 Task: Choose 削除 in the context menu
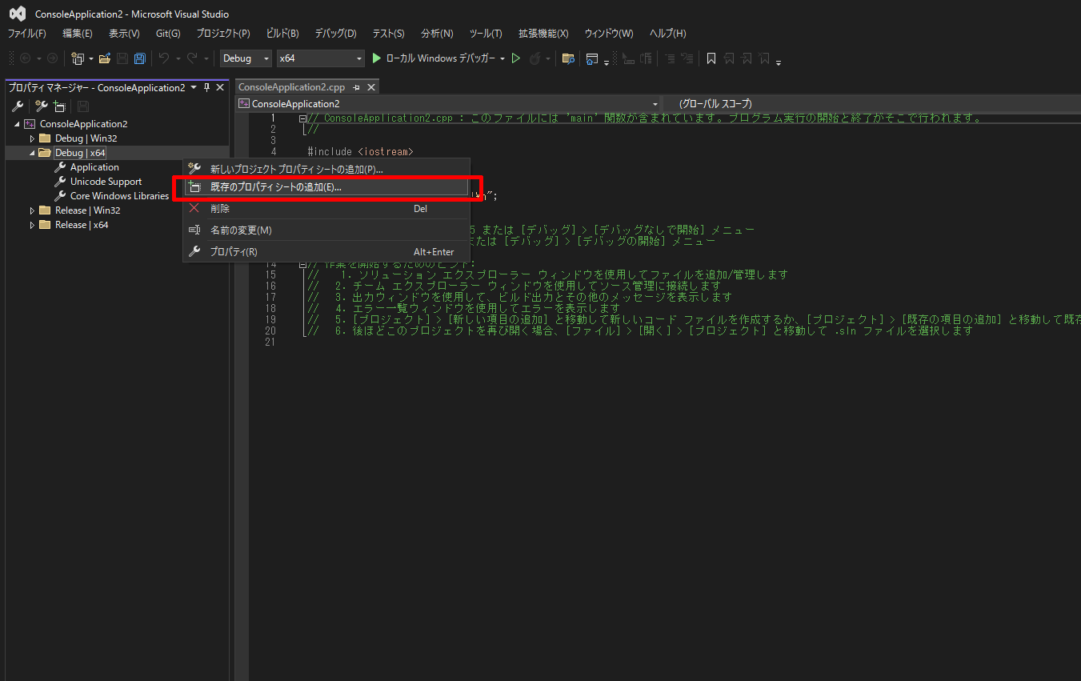(326, 209)
